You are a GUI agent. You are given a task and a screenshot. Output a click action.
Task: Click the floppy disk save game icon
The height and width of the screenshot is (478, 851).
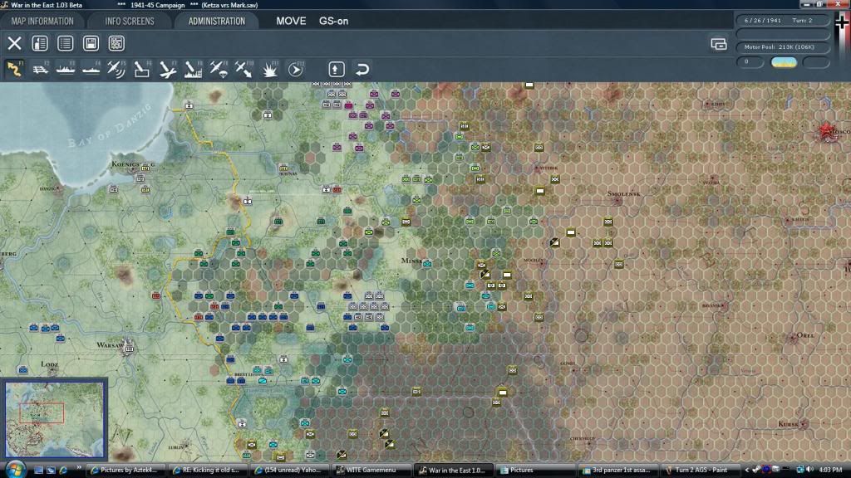pos(91,43)
